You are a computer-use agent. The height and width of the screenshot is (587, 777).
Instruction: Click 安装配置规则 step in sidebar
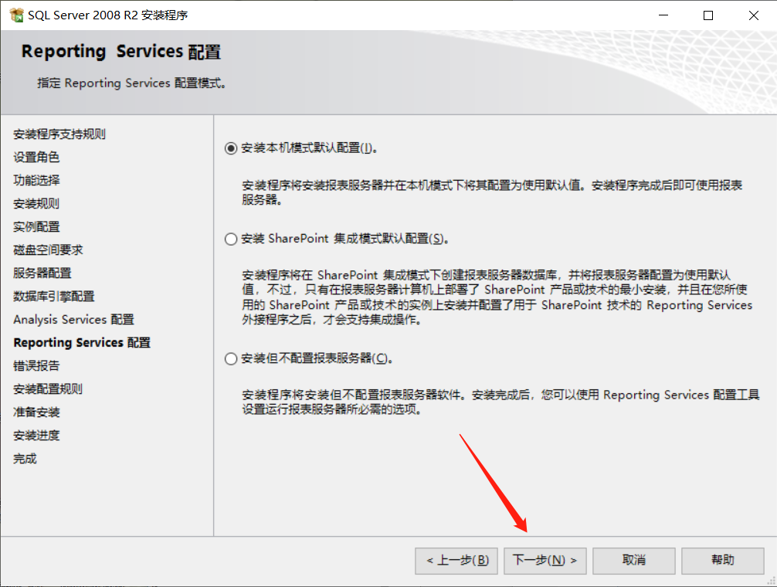pos(48,389)
